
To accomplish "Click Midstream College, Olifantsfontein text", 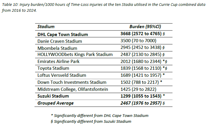I will pyautogui.click(x=73, y=89).
